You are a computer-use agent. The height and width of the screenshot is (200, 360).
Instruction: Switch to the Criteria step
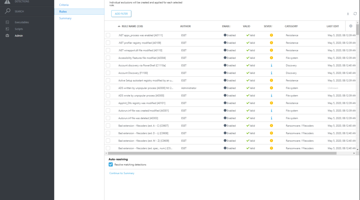coord(64,5)
